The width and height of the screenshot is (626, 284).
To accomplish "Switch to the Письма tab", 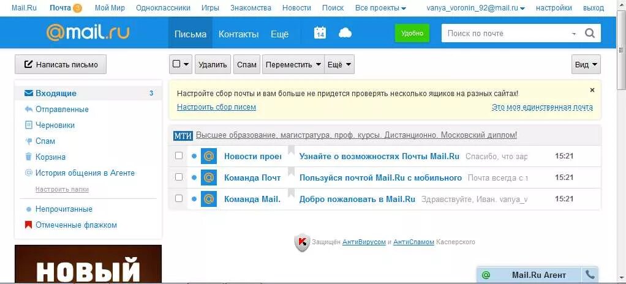I will point(190,34).
